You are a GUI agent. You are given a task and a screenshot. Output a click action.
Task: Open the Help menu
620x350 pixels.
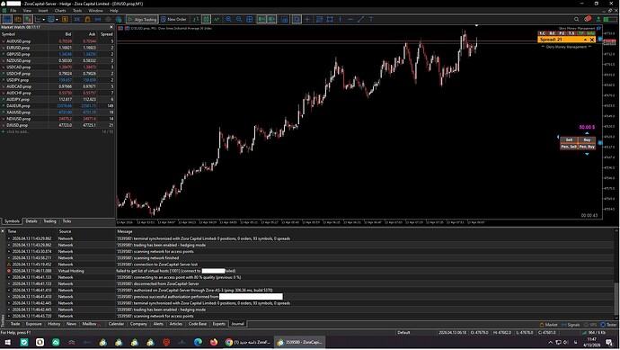coord(114,11)
